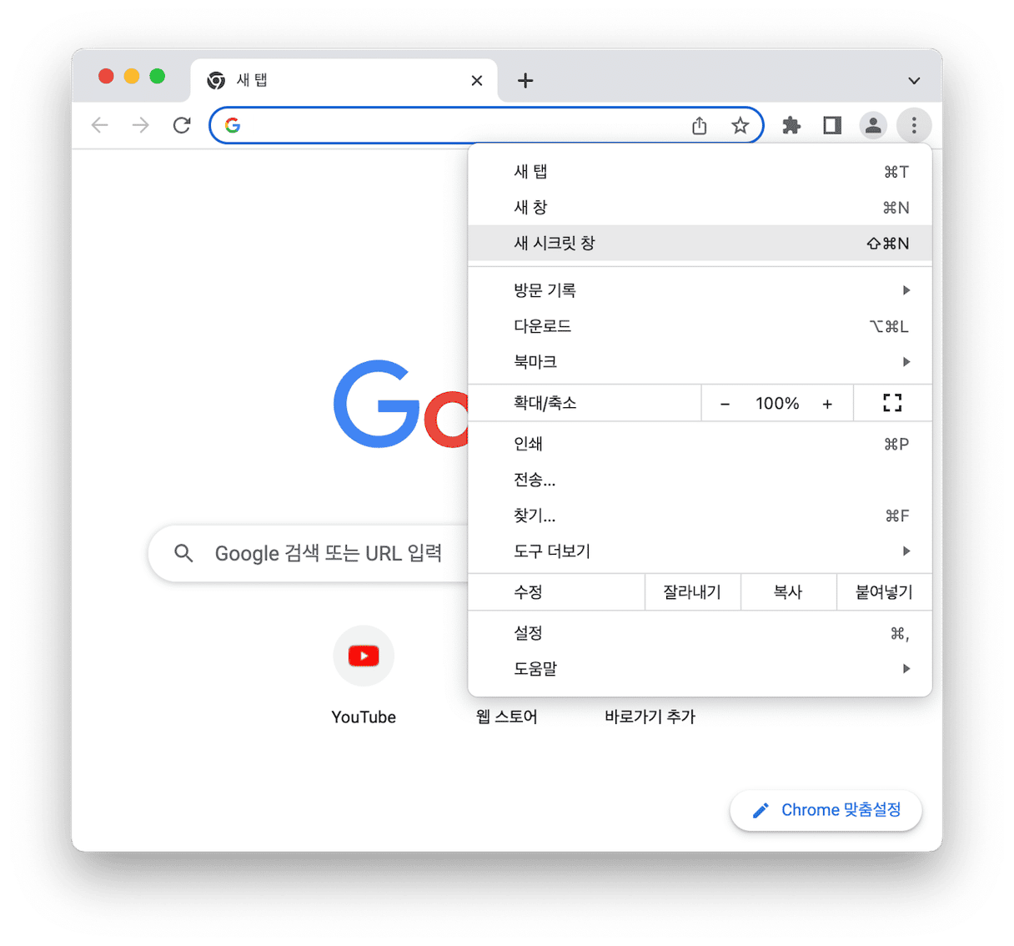Open the profile avatar icon

point(872,125)
